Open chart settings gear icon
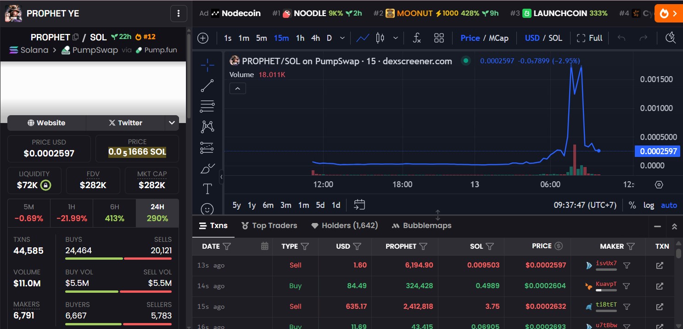 click(x=659, y=185)
